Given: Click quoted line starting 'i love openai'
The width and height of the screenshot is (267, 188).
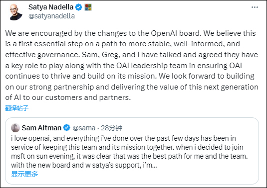Looking at the screenshot, I should pyautogui.click(x=123, y=138).
